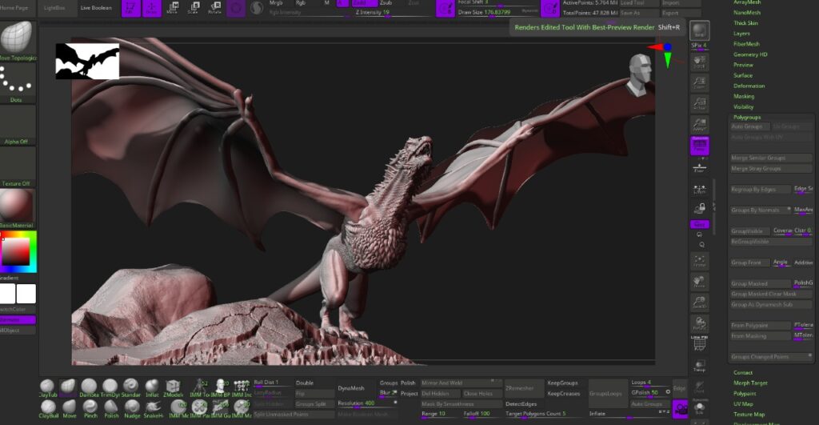819x425 pixels.
Task: Open the LightBox tab
Action: coord(54,8)
